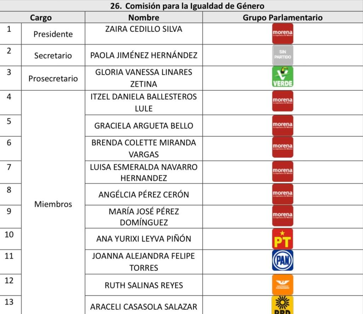Click the yellow PRD sun logo
This screenshot has height=314, width=363.
(283, 305)
